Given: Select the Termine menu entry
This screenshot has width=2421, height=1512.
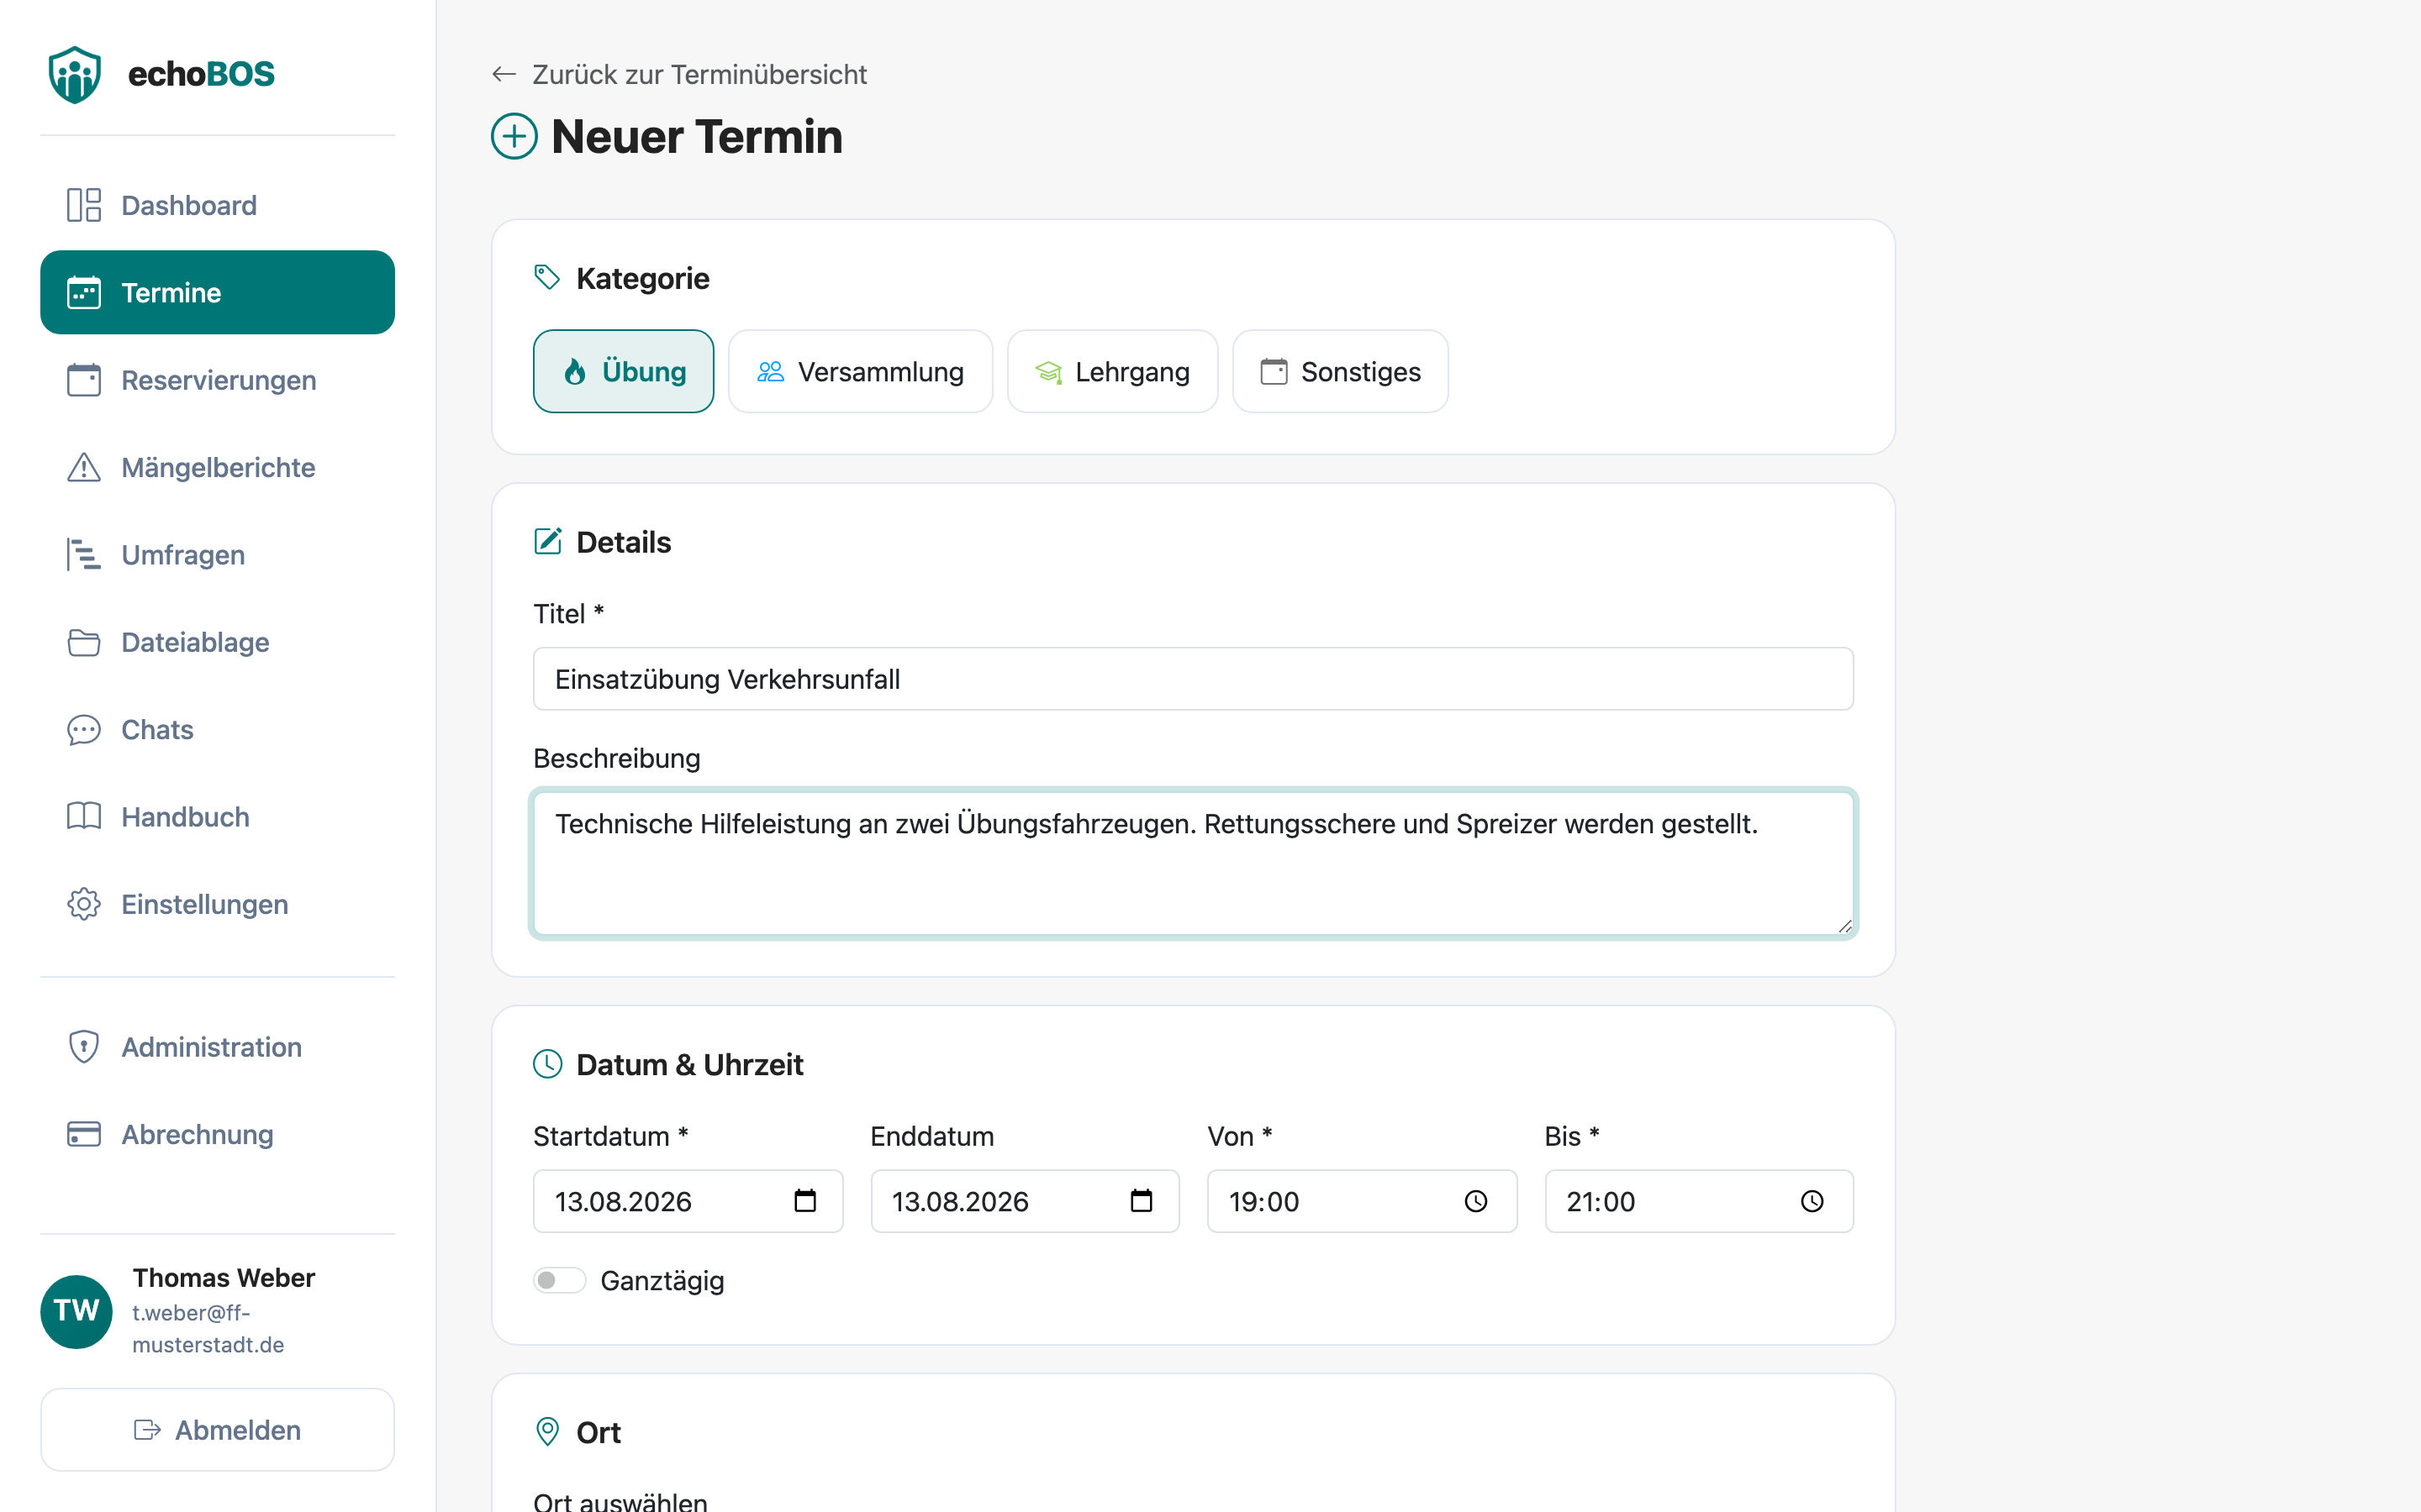Looking at the screenshot, I should [217, 292].
